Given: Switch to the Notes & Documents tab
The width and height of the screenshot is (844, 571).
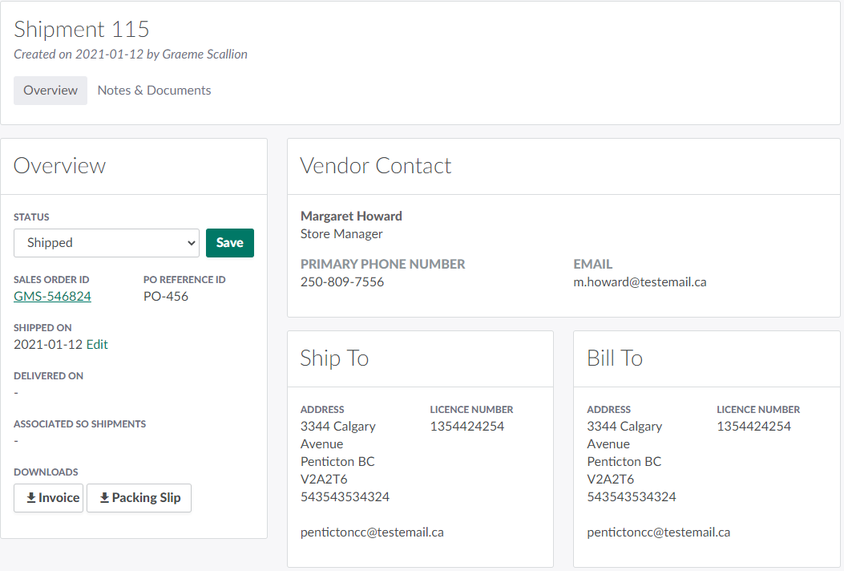Looking at the screenshot, I should (x=154, y=91).
